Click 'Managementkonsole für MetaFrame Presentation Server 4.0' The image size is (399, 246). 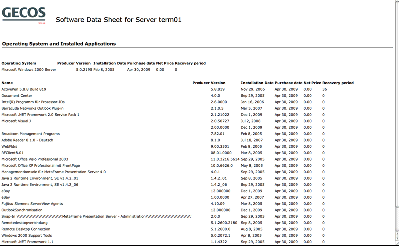click(54, 172)
